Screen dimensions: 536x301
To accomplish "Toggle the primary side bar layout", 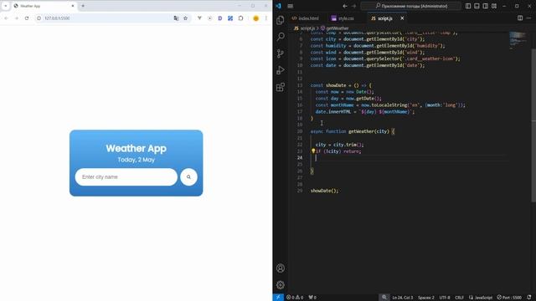I will 468,6.
